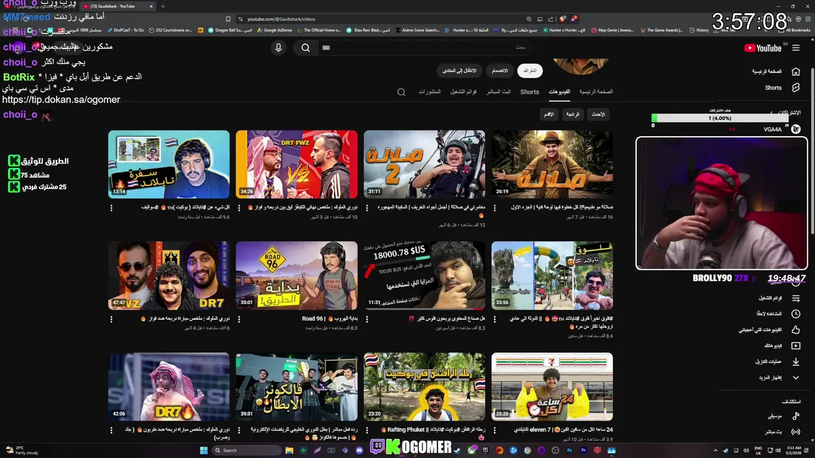The image size is (815, 458).
Task: Open the 23:20 Rafting Phuket video thumbnail
Action: 424,387
